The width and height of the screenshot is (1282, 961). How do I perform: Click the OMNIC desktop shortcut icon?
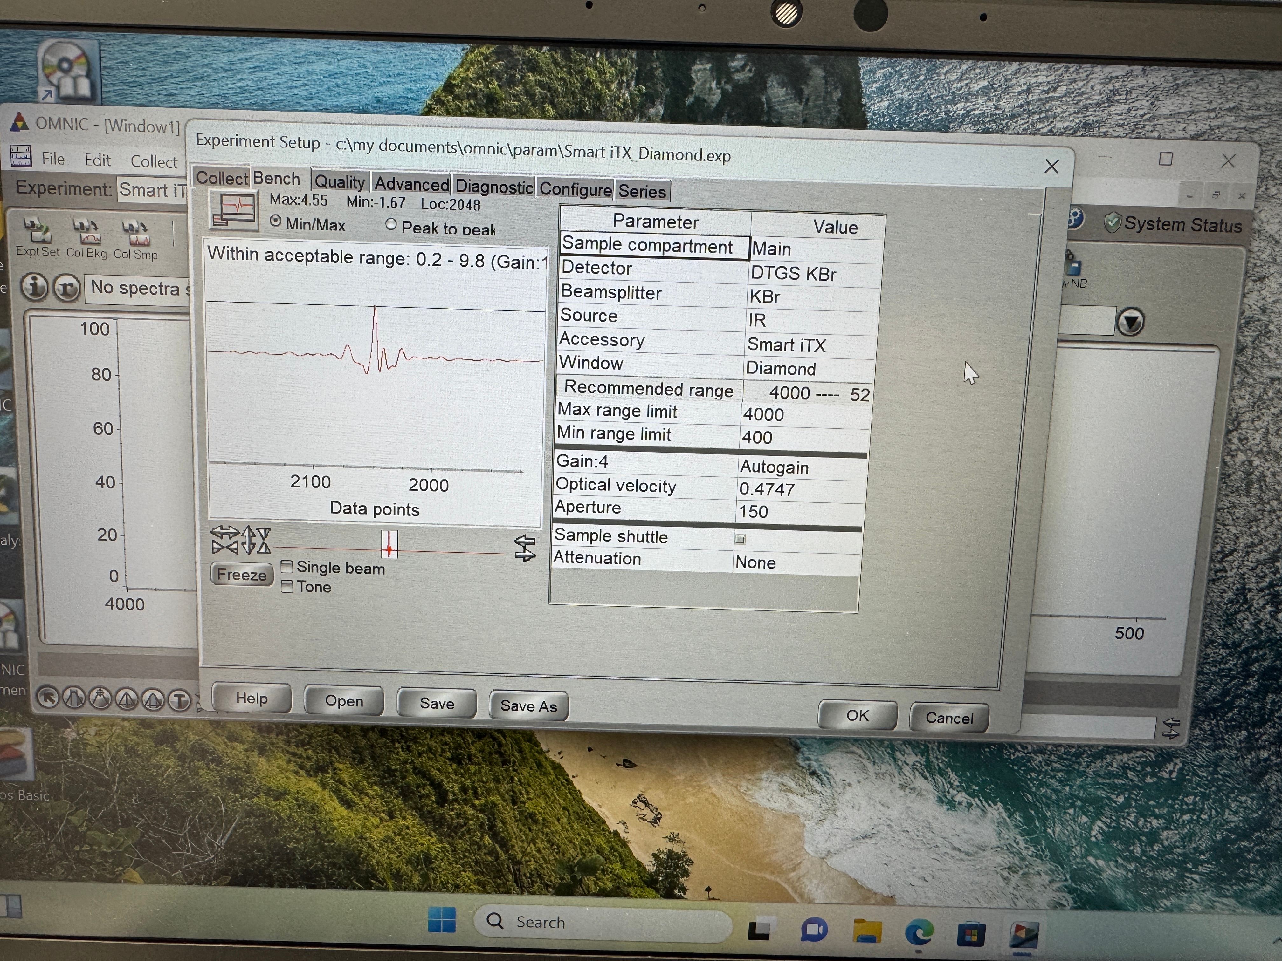pos(69,71)
